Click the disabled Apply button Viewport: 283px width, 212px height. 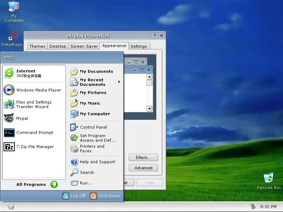pos(150,183)
